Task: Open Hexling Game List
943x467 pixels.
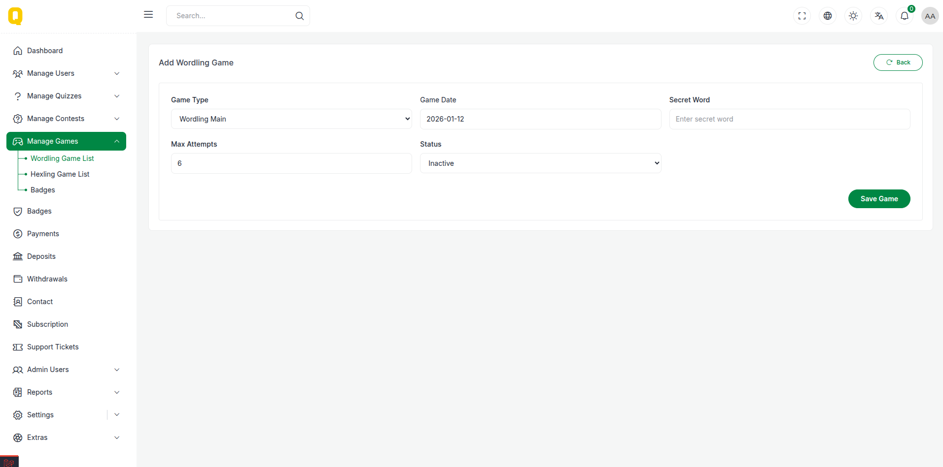Action: click(x=60, y=174)
